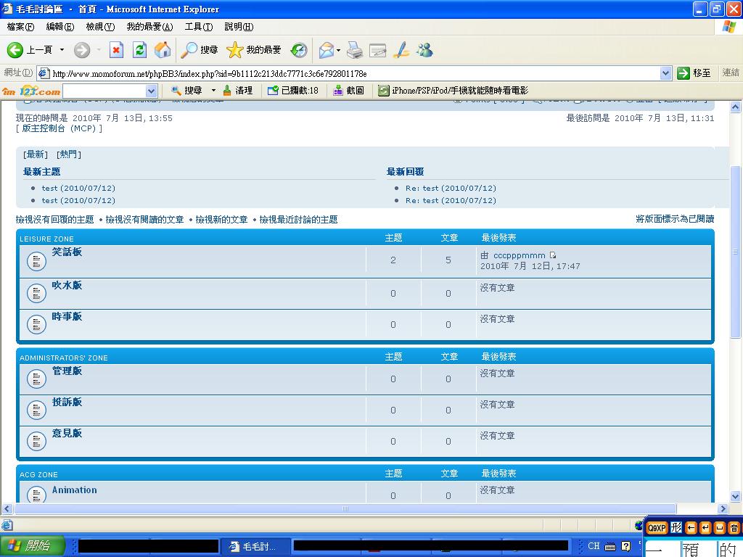
Task: Open the 編輯(E) menu
Action: (59, 27)
